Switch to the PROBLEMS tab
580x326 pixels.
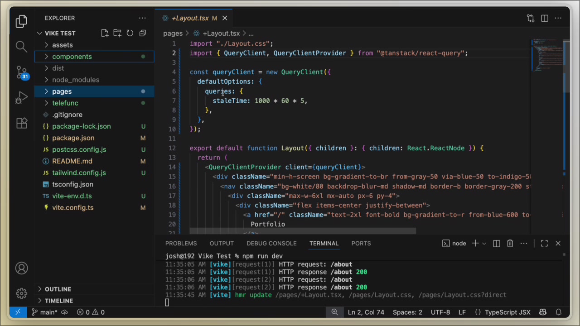181,243
